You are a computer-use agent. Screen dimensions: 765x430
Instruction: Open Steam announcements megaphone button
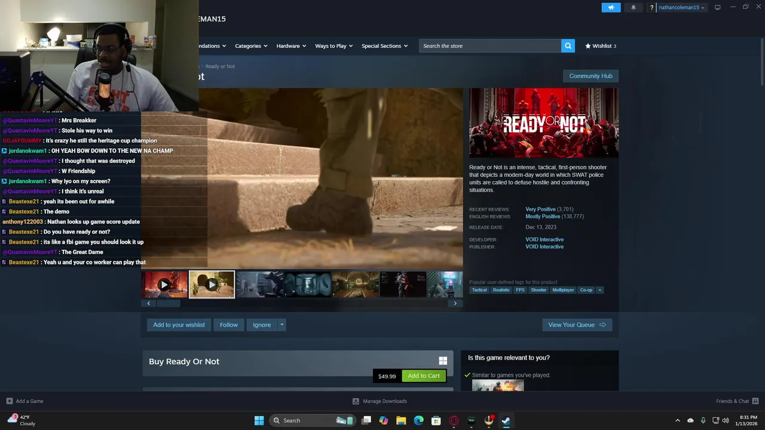pyautogui.click(x=611, y=8)
